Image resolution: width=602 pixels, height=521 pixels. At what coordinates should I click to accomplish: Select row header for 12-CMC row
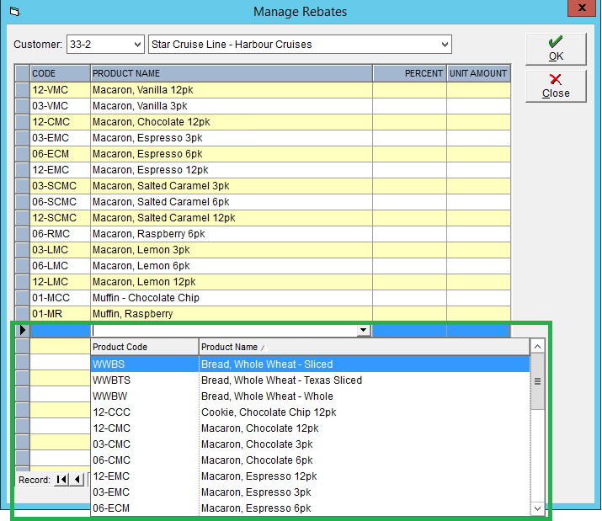click(x=22, y=122)
